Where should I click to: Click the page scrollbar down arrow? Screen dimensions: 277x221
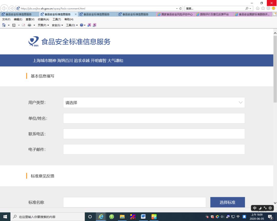click(x=275, y=203)
